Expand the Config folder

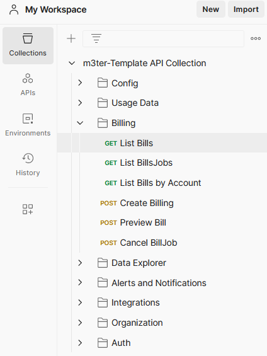pos(80,83)
